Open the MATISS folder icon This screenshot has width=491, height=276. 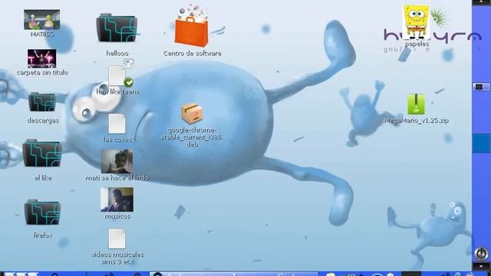[x=41, y=20]
